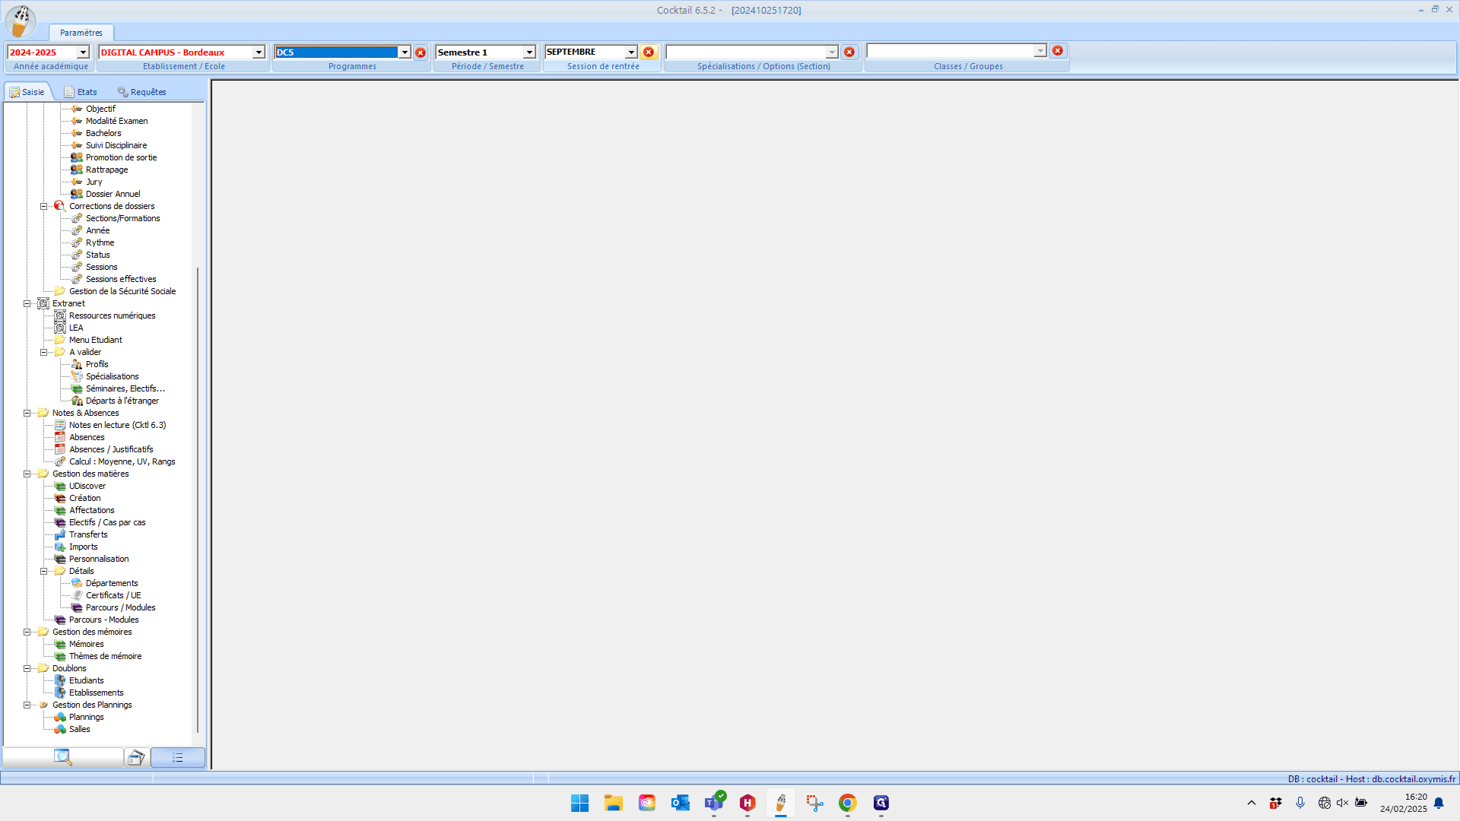Open Gestion de la Sécurité Sociale
Viewport: 1460px width, 821px height.
pos(122,291)
